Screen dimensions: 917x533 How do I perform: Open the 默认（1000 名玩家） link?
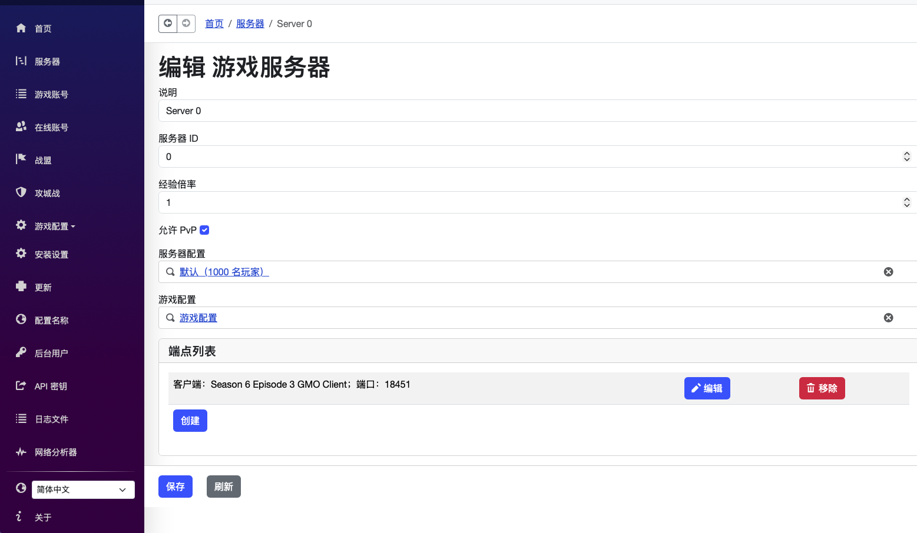(224, 272)
